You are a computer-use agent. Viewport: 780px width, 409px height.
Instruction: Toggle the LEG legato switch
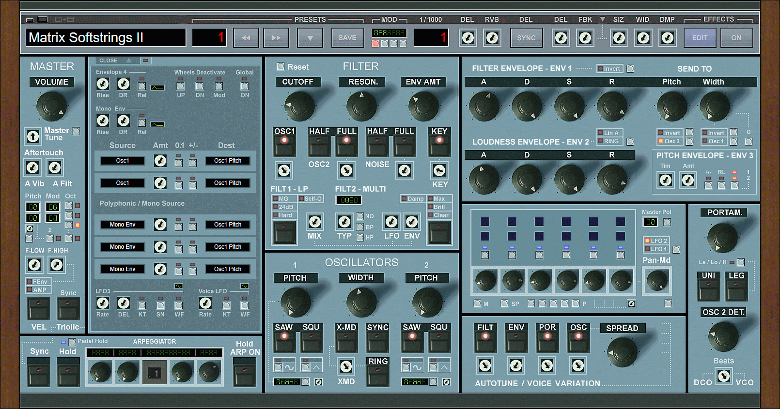pos(736,290)
